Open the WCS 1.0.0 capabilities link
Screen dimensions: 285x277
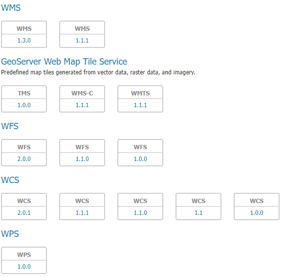257,212
